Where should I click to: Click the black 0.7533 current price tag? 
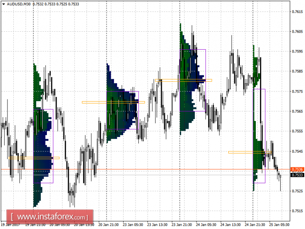click(x=297, y=175)
